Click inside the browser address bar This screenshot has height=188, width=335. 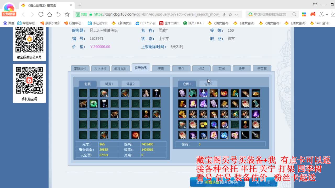click(x=157, y=14)
